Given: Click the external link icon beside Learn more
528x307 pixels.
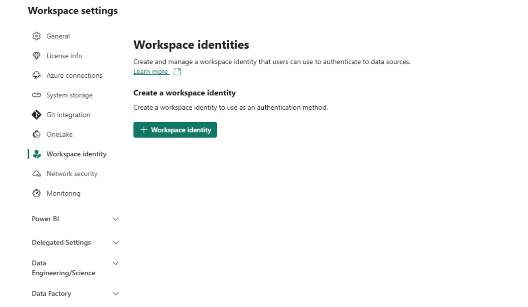Looking at the screenshot, I should click(178, 71).
